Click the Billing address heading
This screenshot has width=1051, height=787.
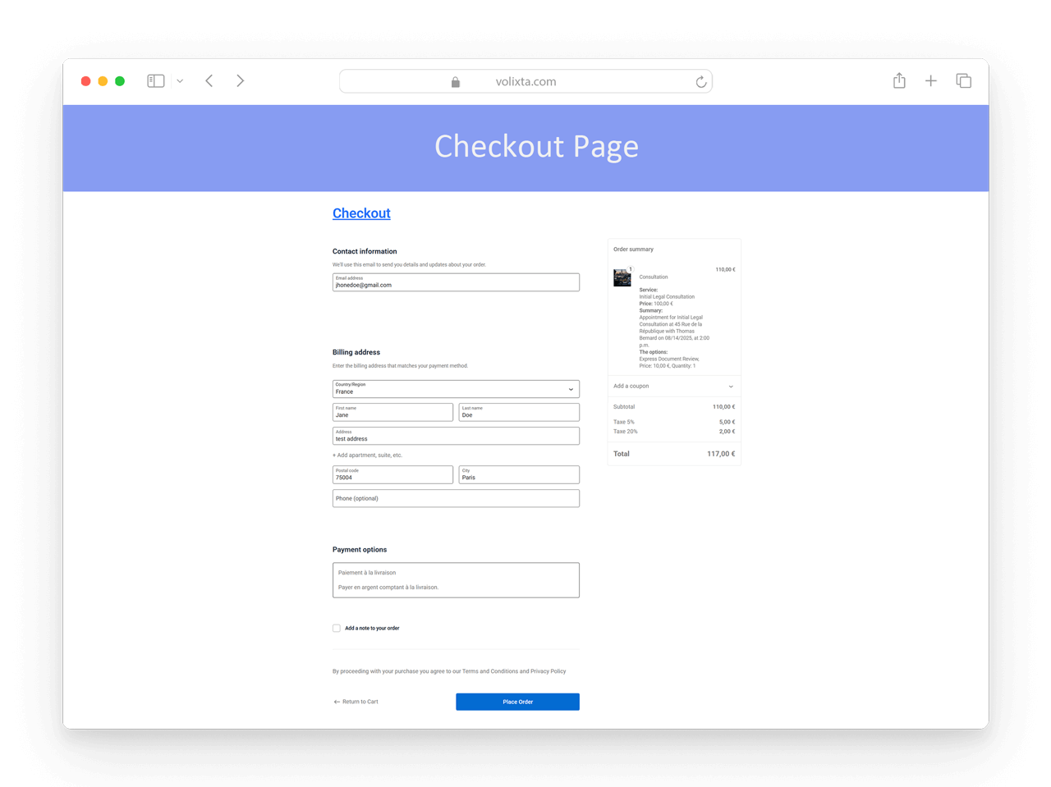click(x=356, y=353)
